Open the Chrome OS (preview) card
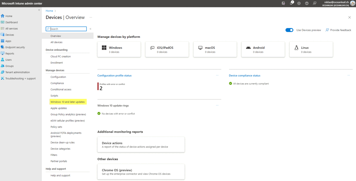The width and height of the screenshot is (356, 181). [x=141, y=172]
